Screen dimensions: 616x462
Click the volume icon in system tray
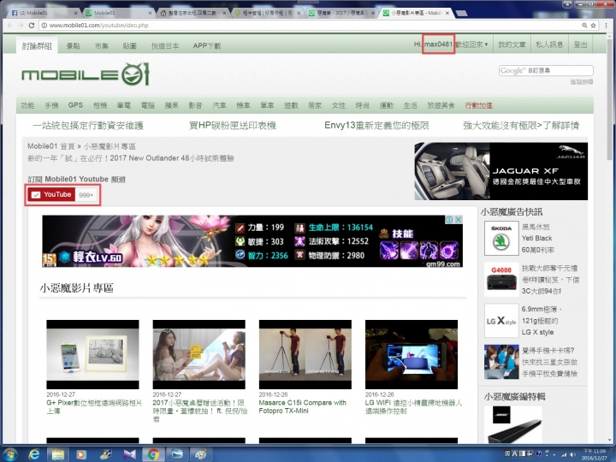tap(572, 454)
